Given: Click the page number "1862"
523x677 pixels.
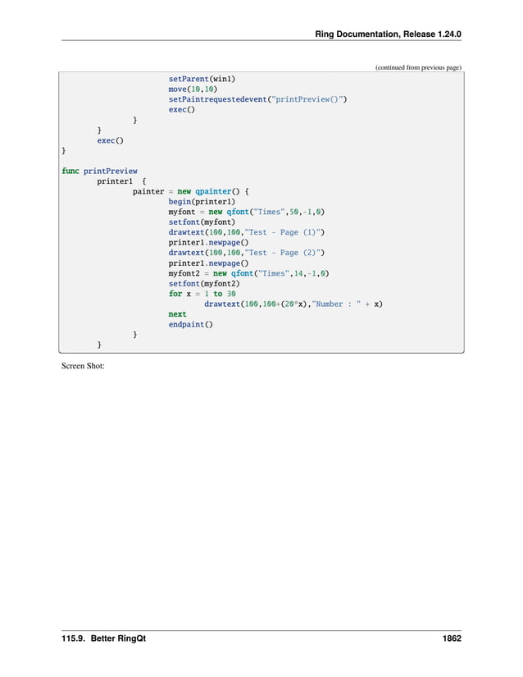Looking at the screenshot, I should 452,638.
